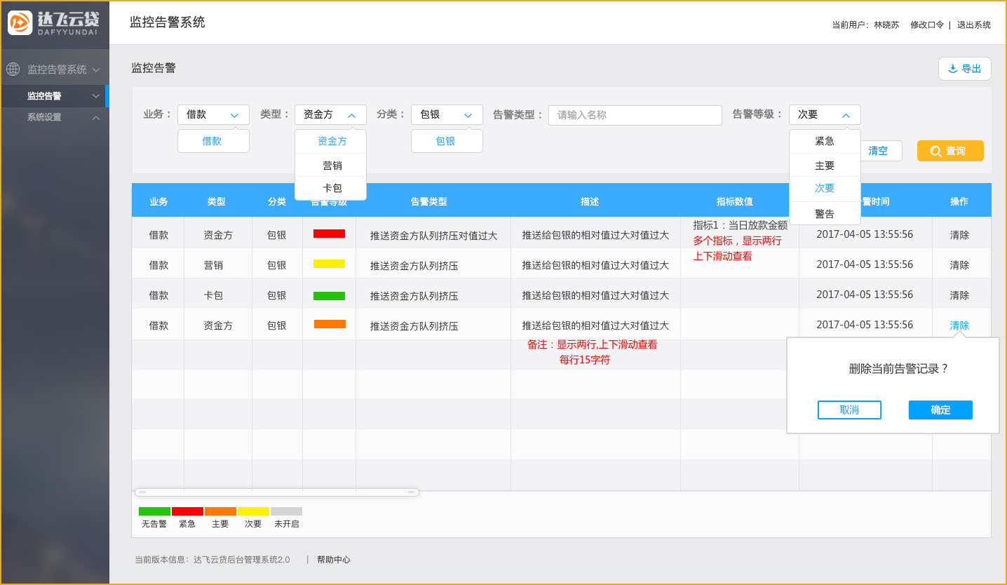Select 营销 from the open 类型 dropdown

click(330, 165)
